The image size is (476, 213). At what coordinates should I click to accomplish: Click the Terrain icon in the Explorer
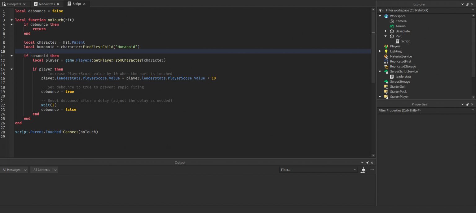point(391,26)
